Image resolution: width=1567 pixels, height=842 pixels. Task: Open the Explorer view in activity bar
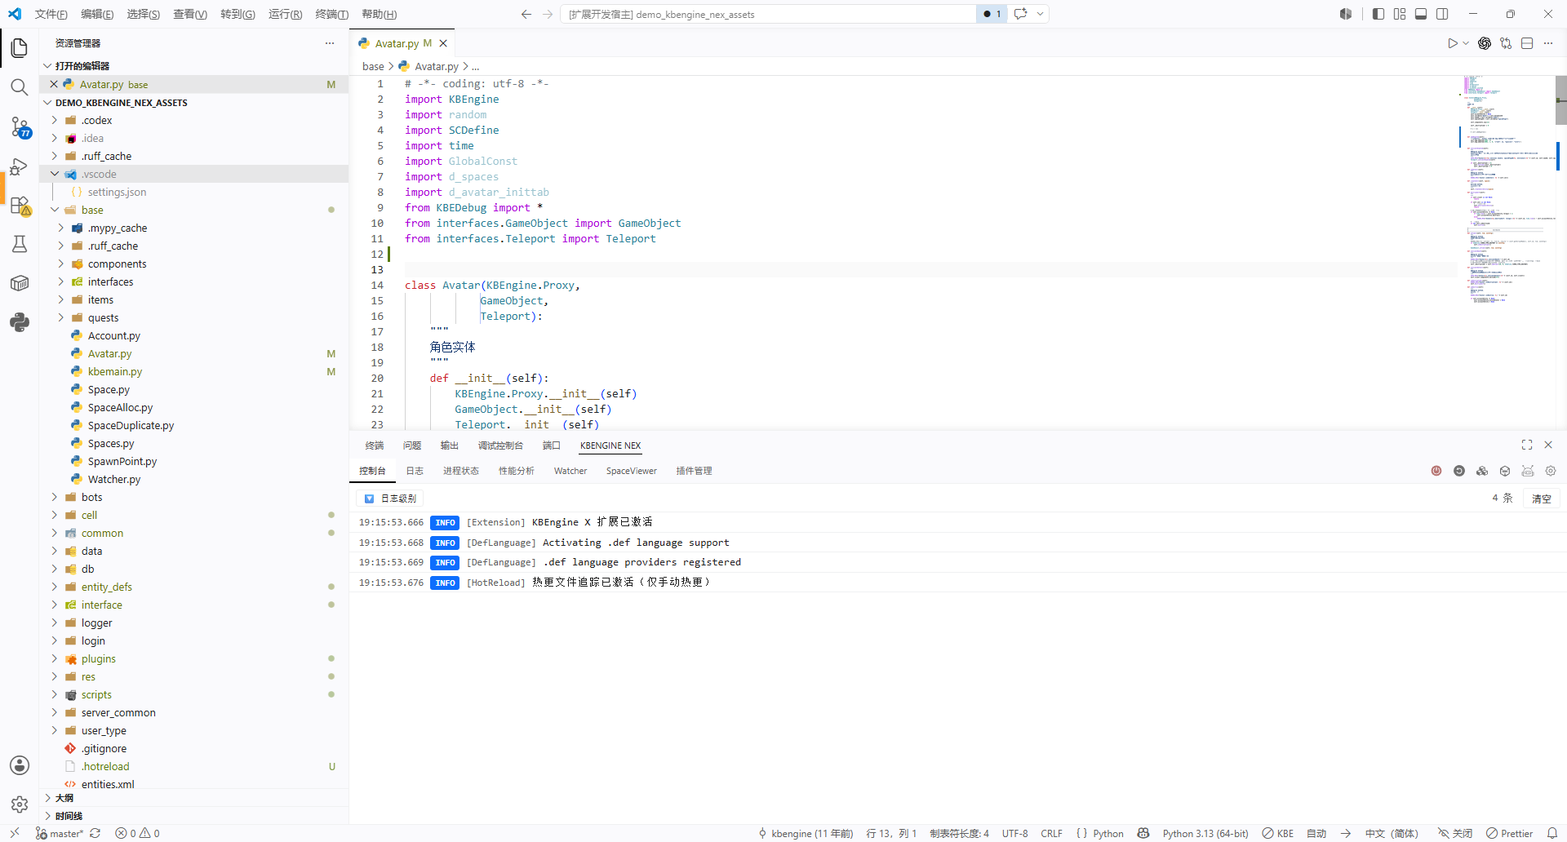pos(20,48)
